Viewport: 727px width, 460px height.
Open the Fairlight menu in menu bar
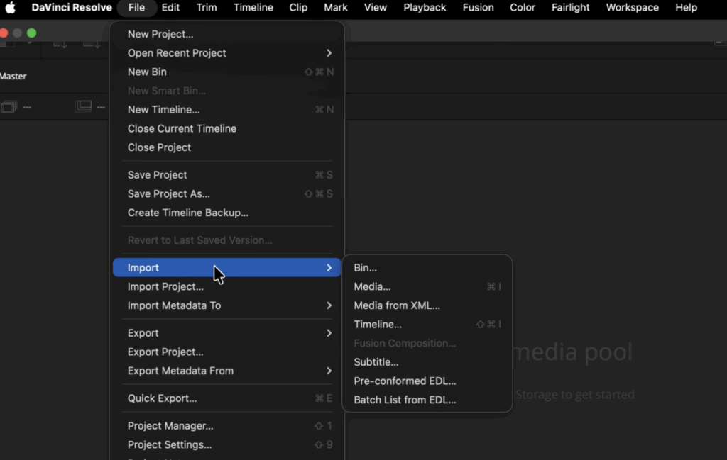pos(570,8)
